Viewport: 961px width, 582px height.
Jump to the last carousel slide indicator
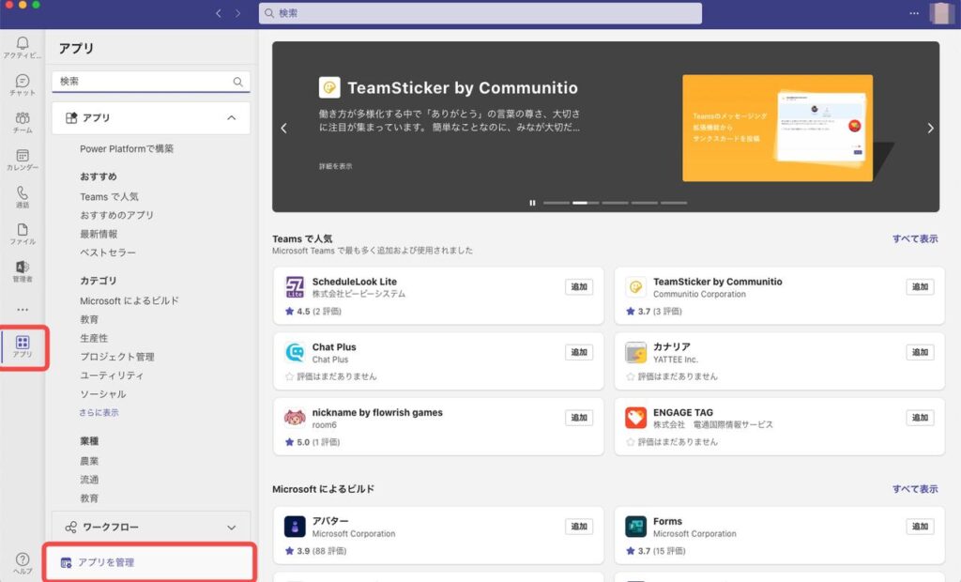tap(673, 202)
